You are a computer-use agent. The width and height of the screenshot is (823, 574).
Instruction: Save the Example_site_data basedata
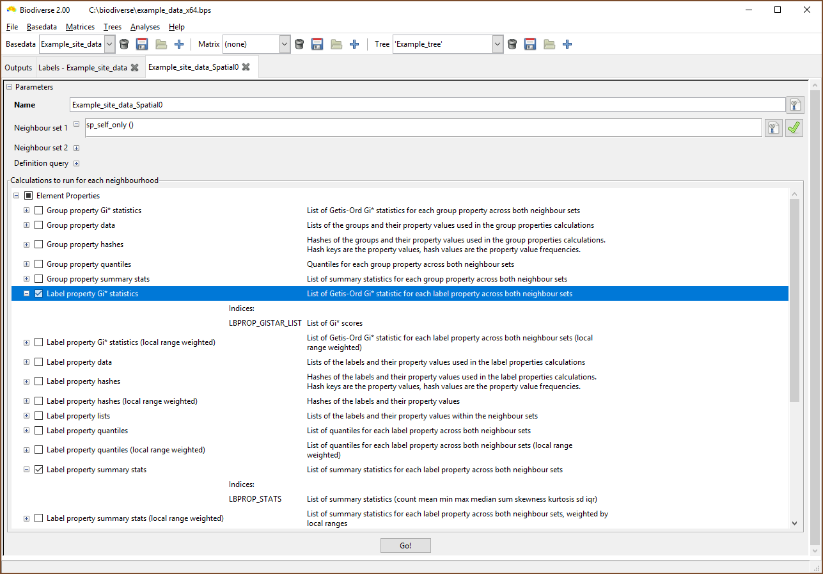pyautogui.click(x=142, y=44)
